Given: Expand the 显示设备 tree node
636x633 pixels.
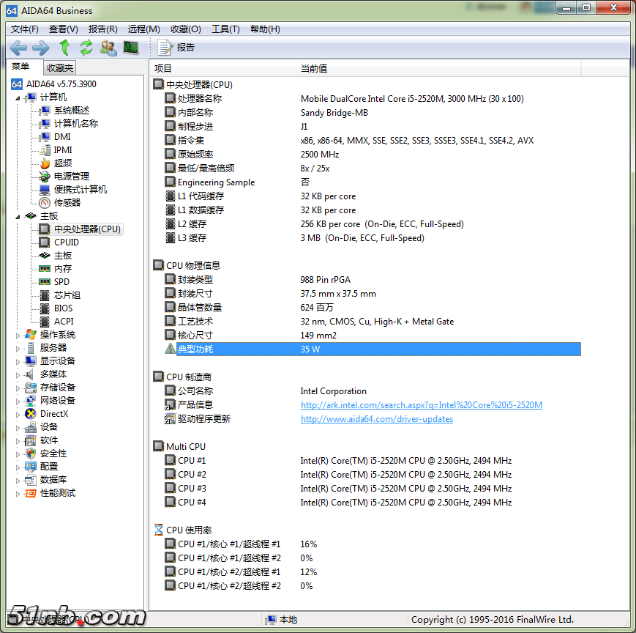Looking at the screenshot, I should (18, 361).
